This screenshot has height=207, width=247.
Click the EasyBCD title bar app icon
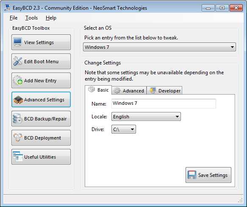(7, 8)
